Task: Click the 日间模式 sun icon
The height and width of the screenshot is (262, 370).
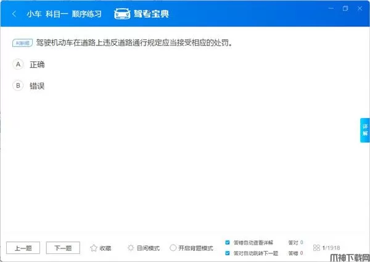Action: [x=131, y=248]
